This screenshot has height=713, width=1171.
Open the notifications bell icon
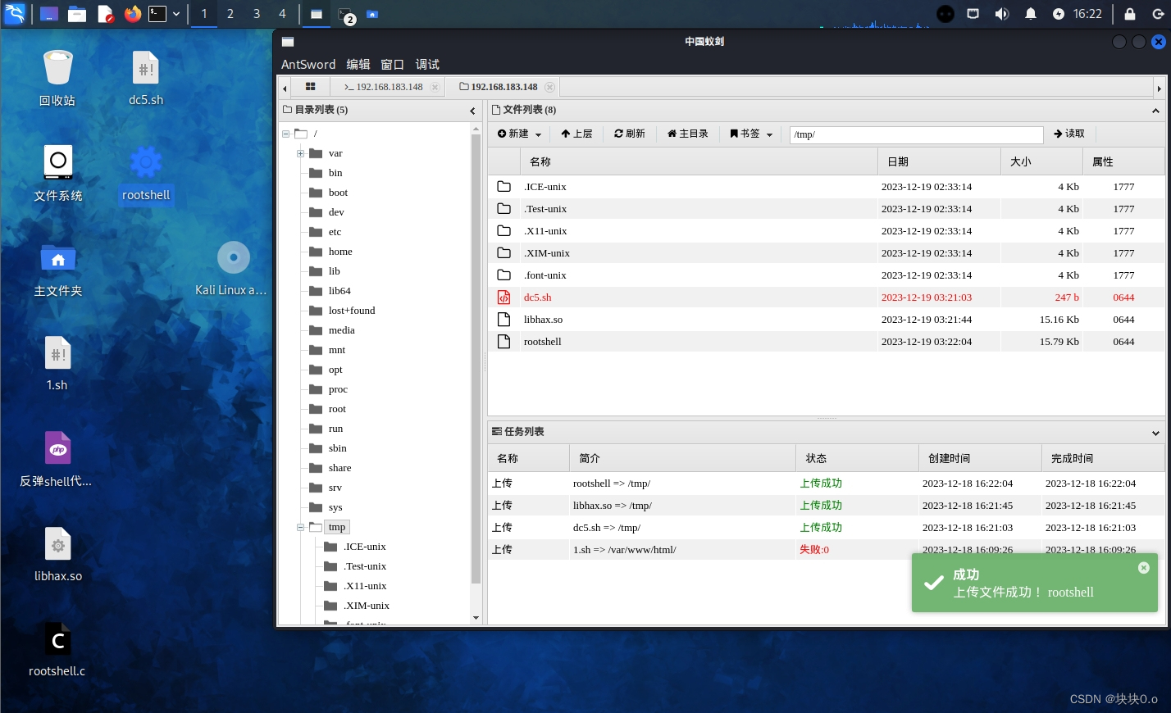(x=1031, y=14)
